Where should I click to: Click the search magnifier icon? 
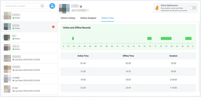42,6
